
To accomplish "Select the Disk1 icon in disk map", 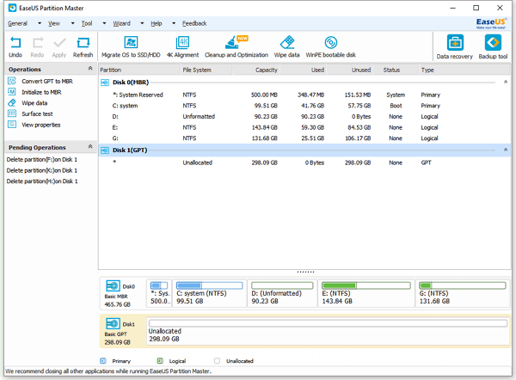I will click(113, 323).
